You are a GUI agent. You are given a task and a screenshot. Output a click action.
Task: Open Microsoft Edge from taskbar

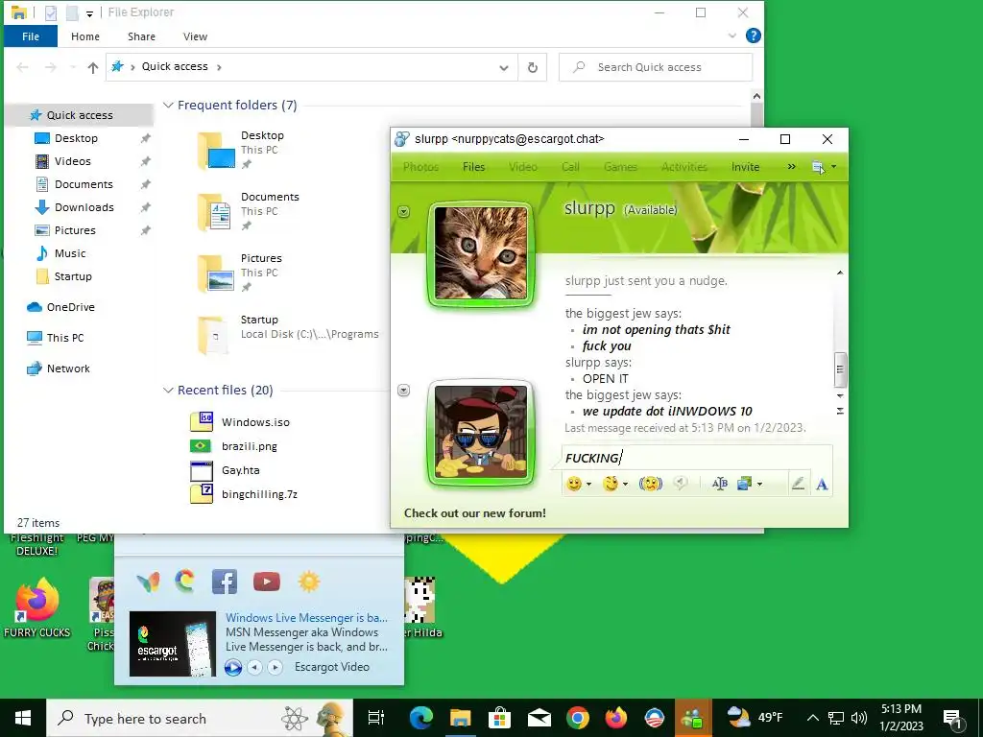click(420, 718)
